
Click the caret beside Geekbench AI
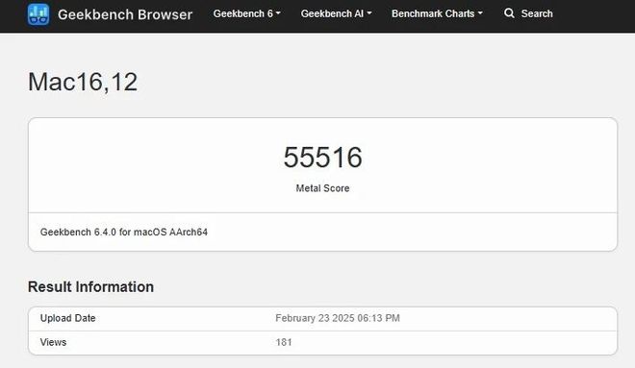[x=368, y=13]
